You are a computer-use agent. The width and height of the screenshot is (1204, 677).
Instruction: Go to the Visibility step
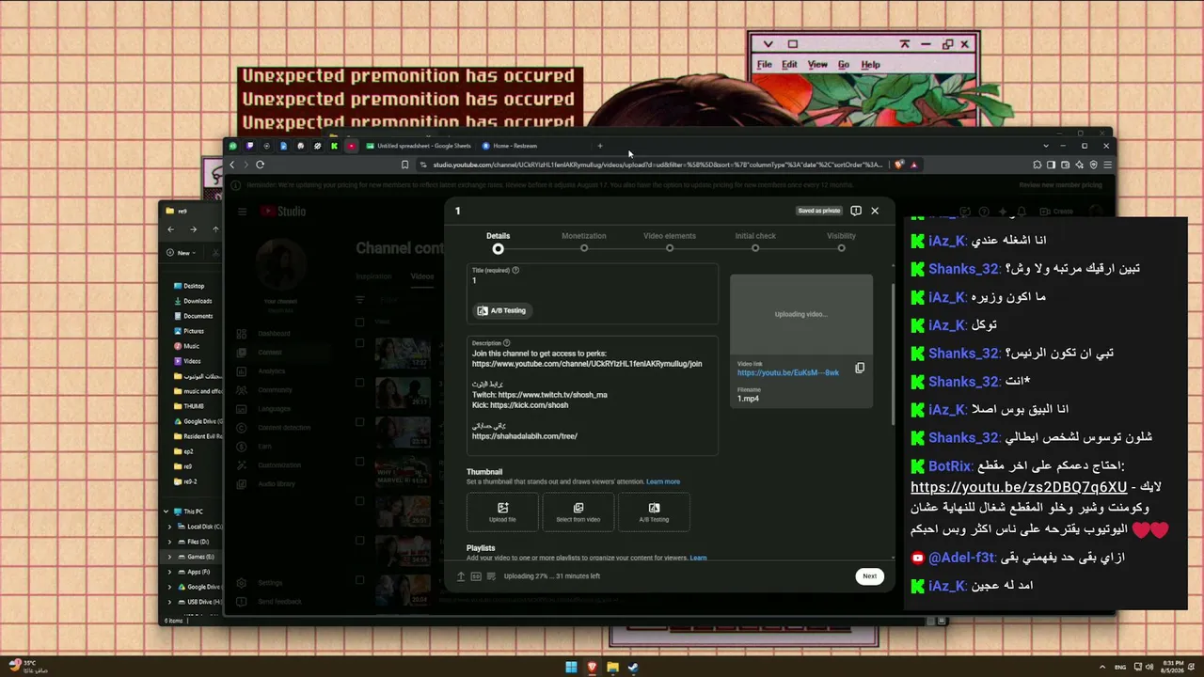pos(841,242)
